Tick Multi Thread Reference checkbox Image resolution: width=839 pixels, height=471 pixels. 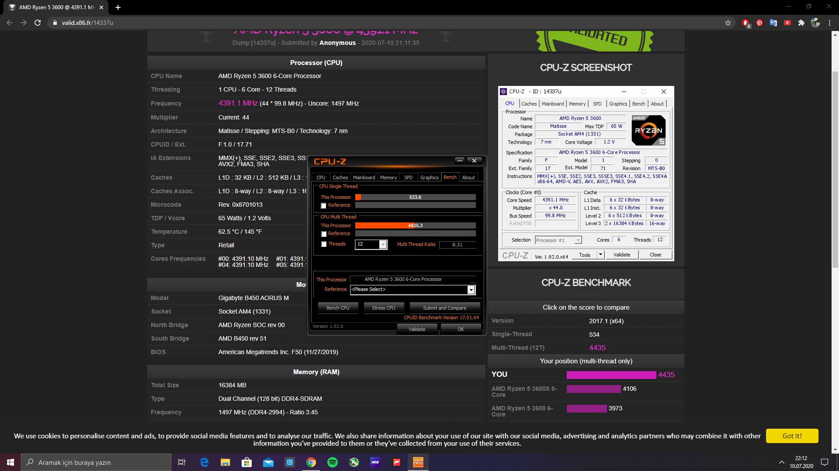click(x=324, y=234)
